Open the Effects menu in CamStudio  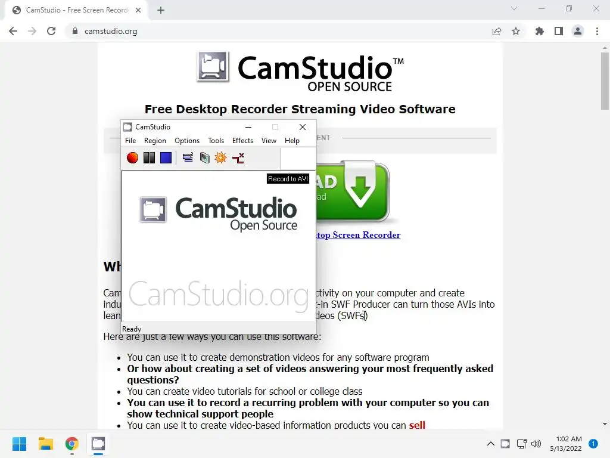pos(242,141)
